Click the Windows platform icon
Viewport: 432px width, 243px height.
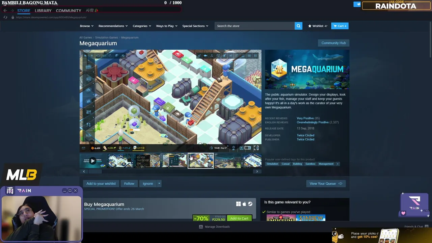(238, 204)
